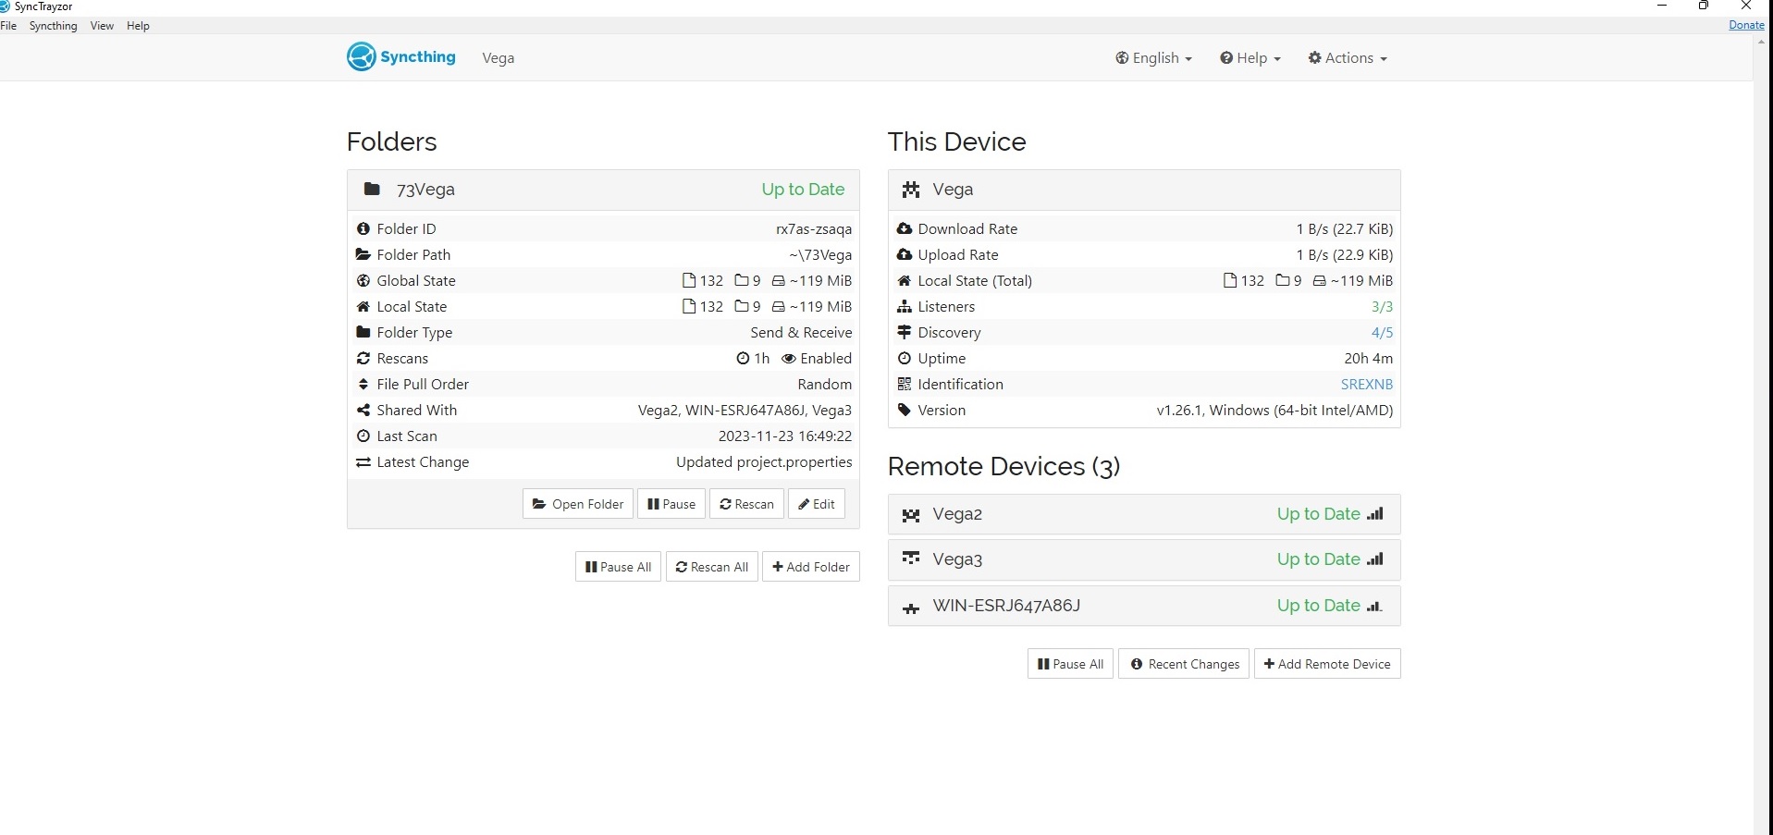Click the refresh icon next to Rescans
1773x835 pixels.
click(363, 358)
